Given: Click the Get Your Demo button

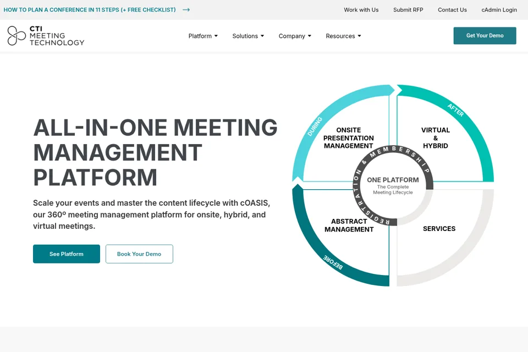Looking at the screenshot, I should pyautogui.click(x=485, y=36).
